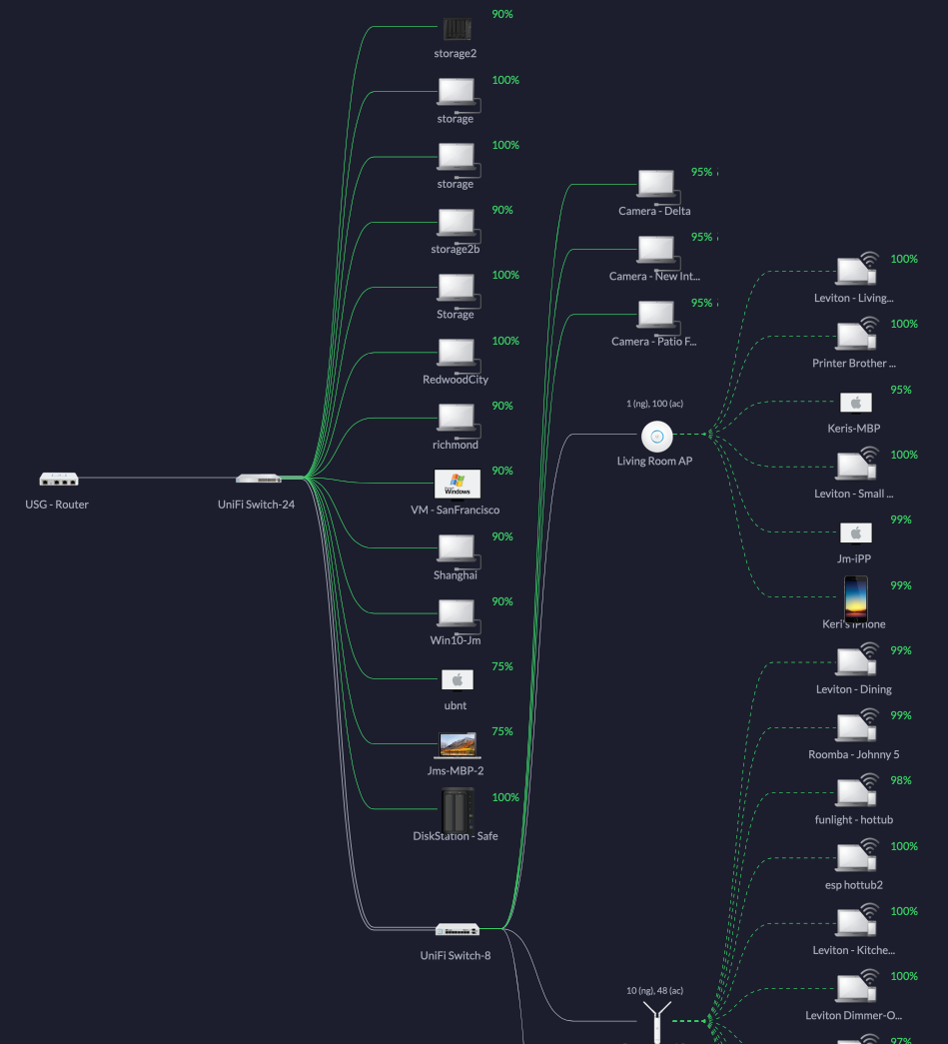The height and width of the screenshot is (1044, 948).
Task: Click the Keris-MBP Apple icon
Action: [x=856, y=403]
